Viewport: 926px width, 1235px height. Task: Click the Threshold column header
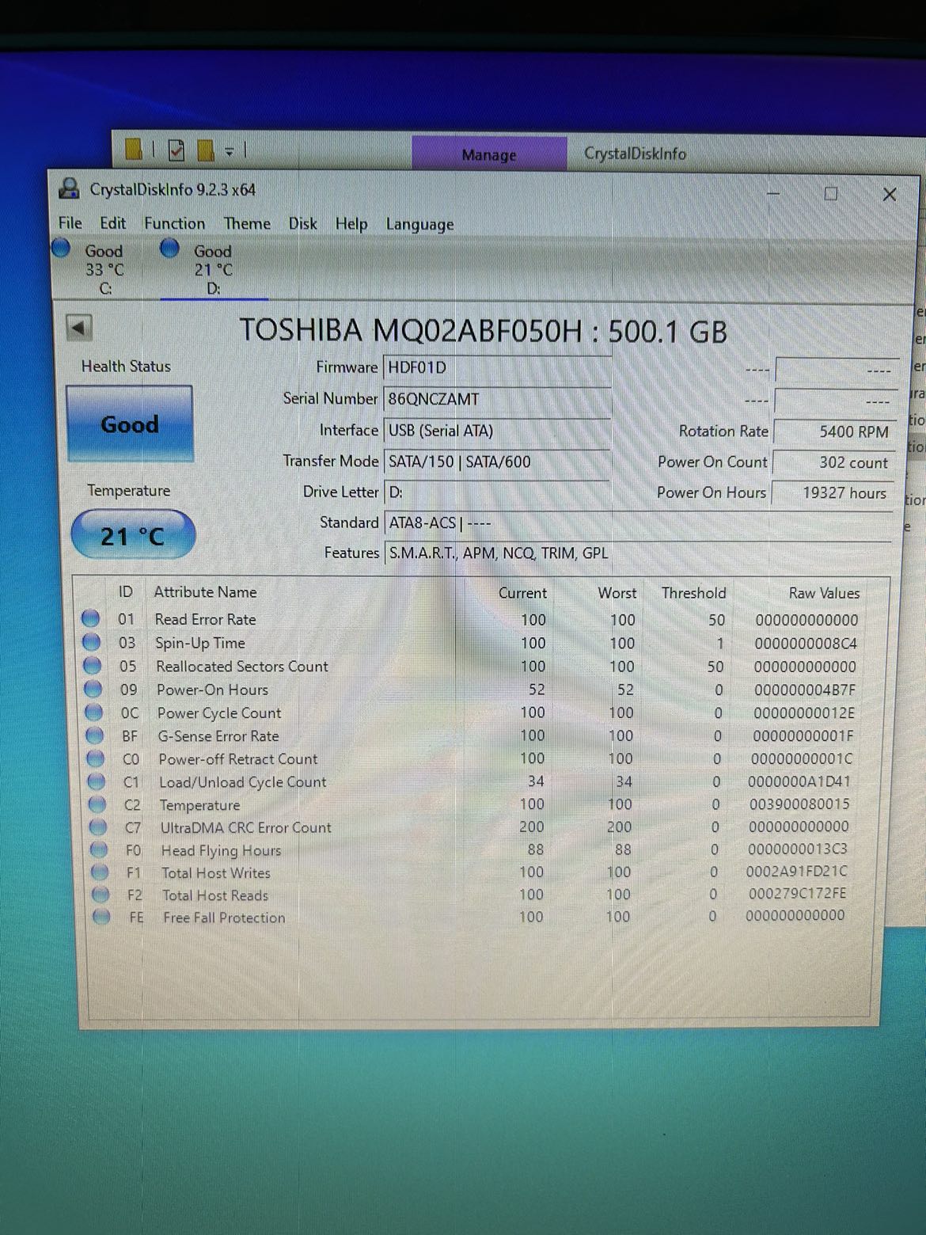[693, 593]
